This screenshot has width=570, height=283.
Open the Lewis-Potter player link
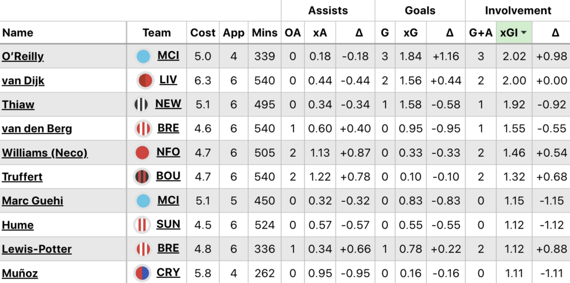pos(37,249)
